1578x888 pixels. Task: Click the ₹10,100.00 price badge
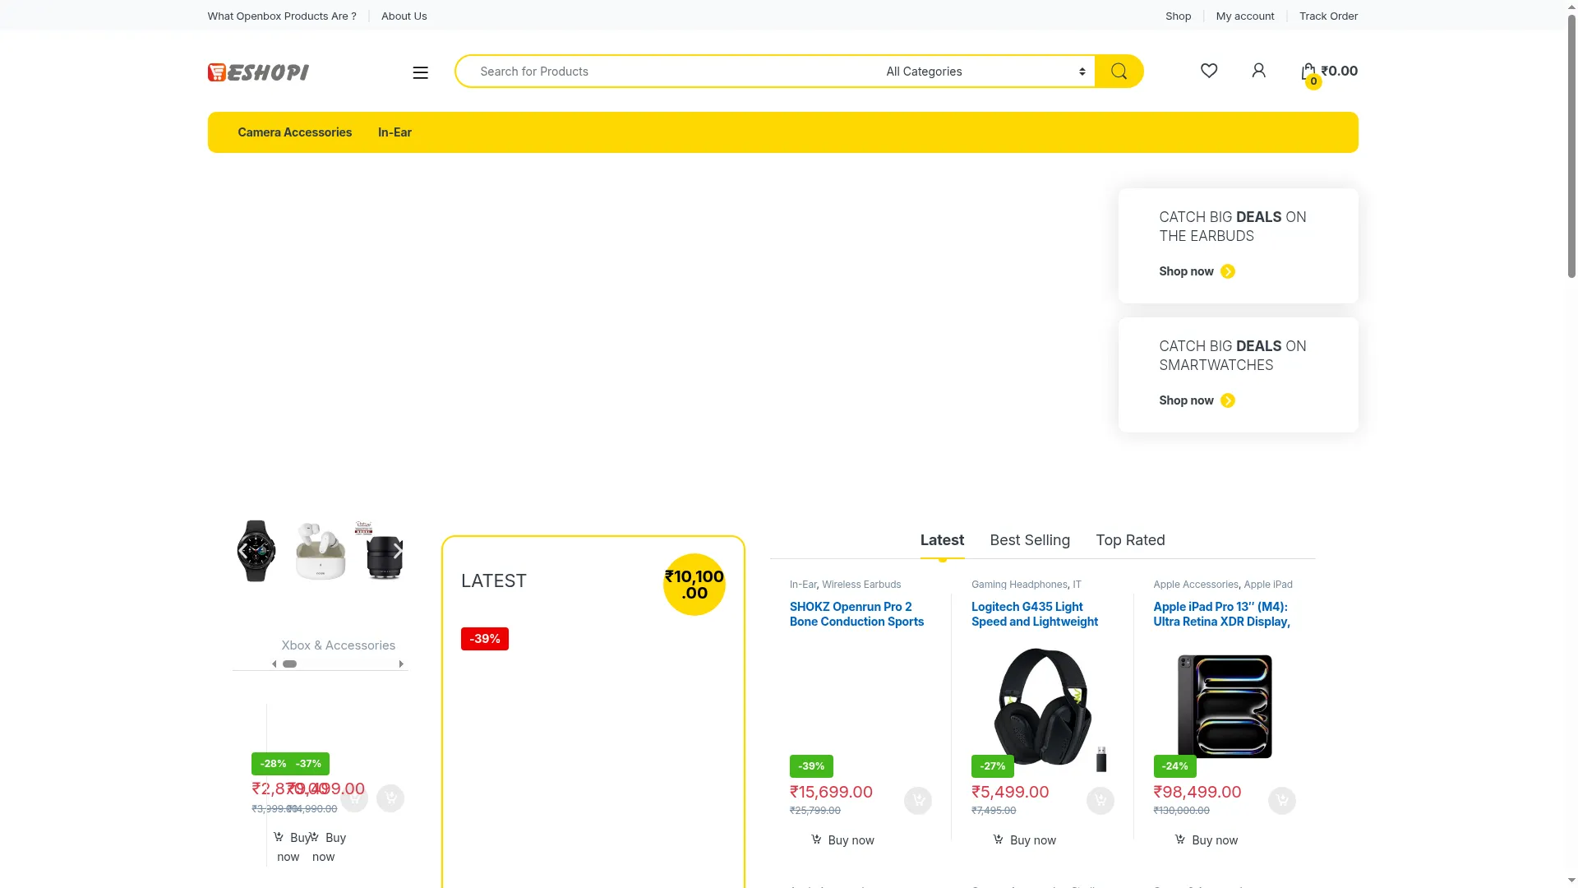click(694, 585)
